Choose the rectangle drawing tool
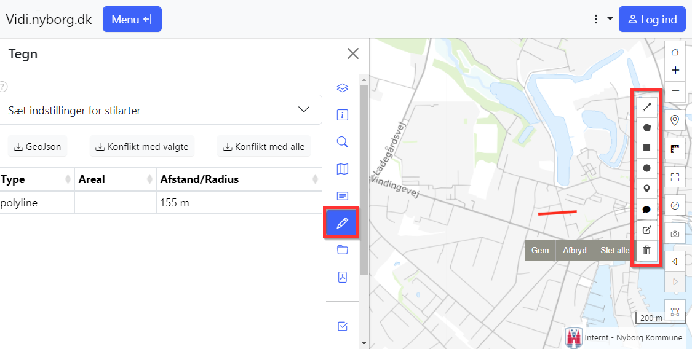Viewport: 692px width, 349px height. pyautogui.click(x=646, y=148)
